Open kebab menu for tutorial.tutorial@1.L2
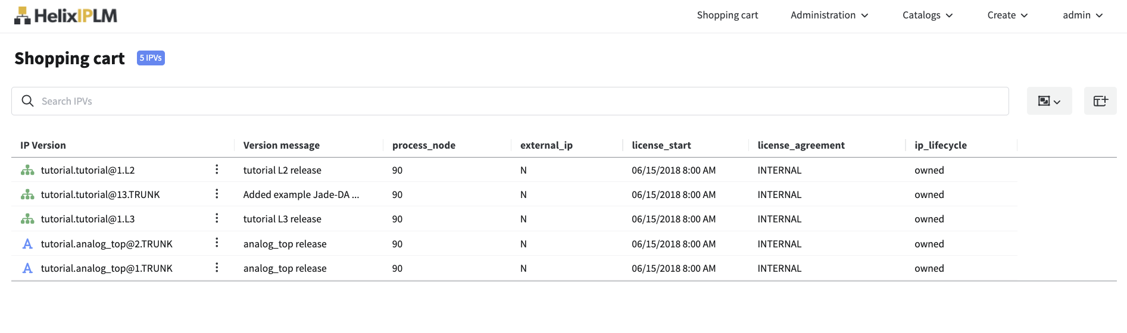 [217, 170]
